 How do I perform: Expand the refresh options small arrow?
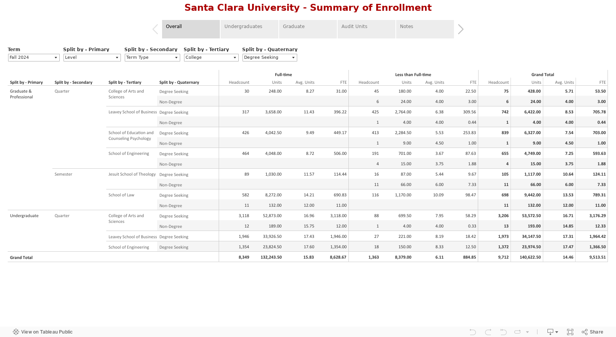527,332
